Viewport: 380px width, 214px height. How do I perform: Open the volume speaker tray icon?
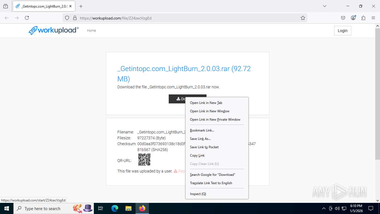pos(337,208)
